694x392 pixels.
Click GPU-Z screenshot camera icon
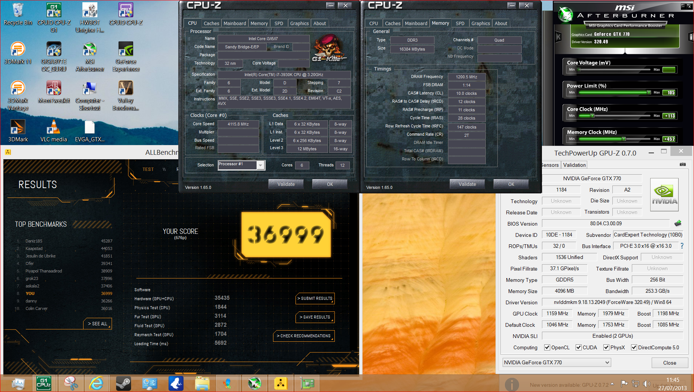683,165
